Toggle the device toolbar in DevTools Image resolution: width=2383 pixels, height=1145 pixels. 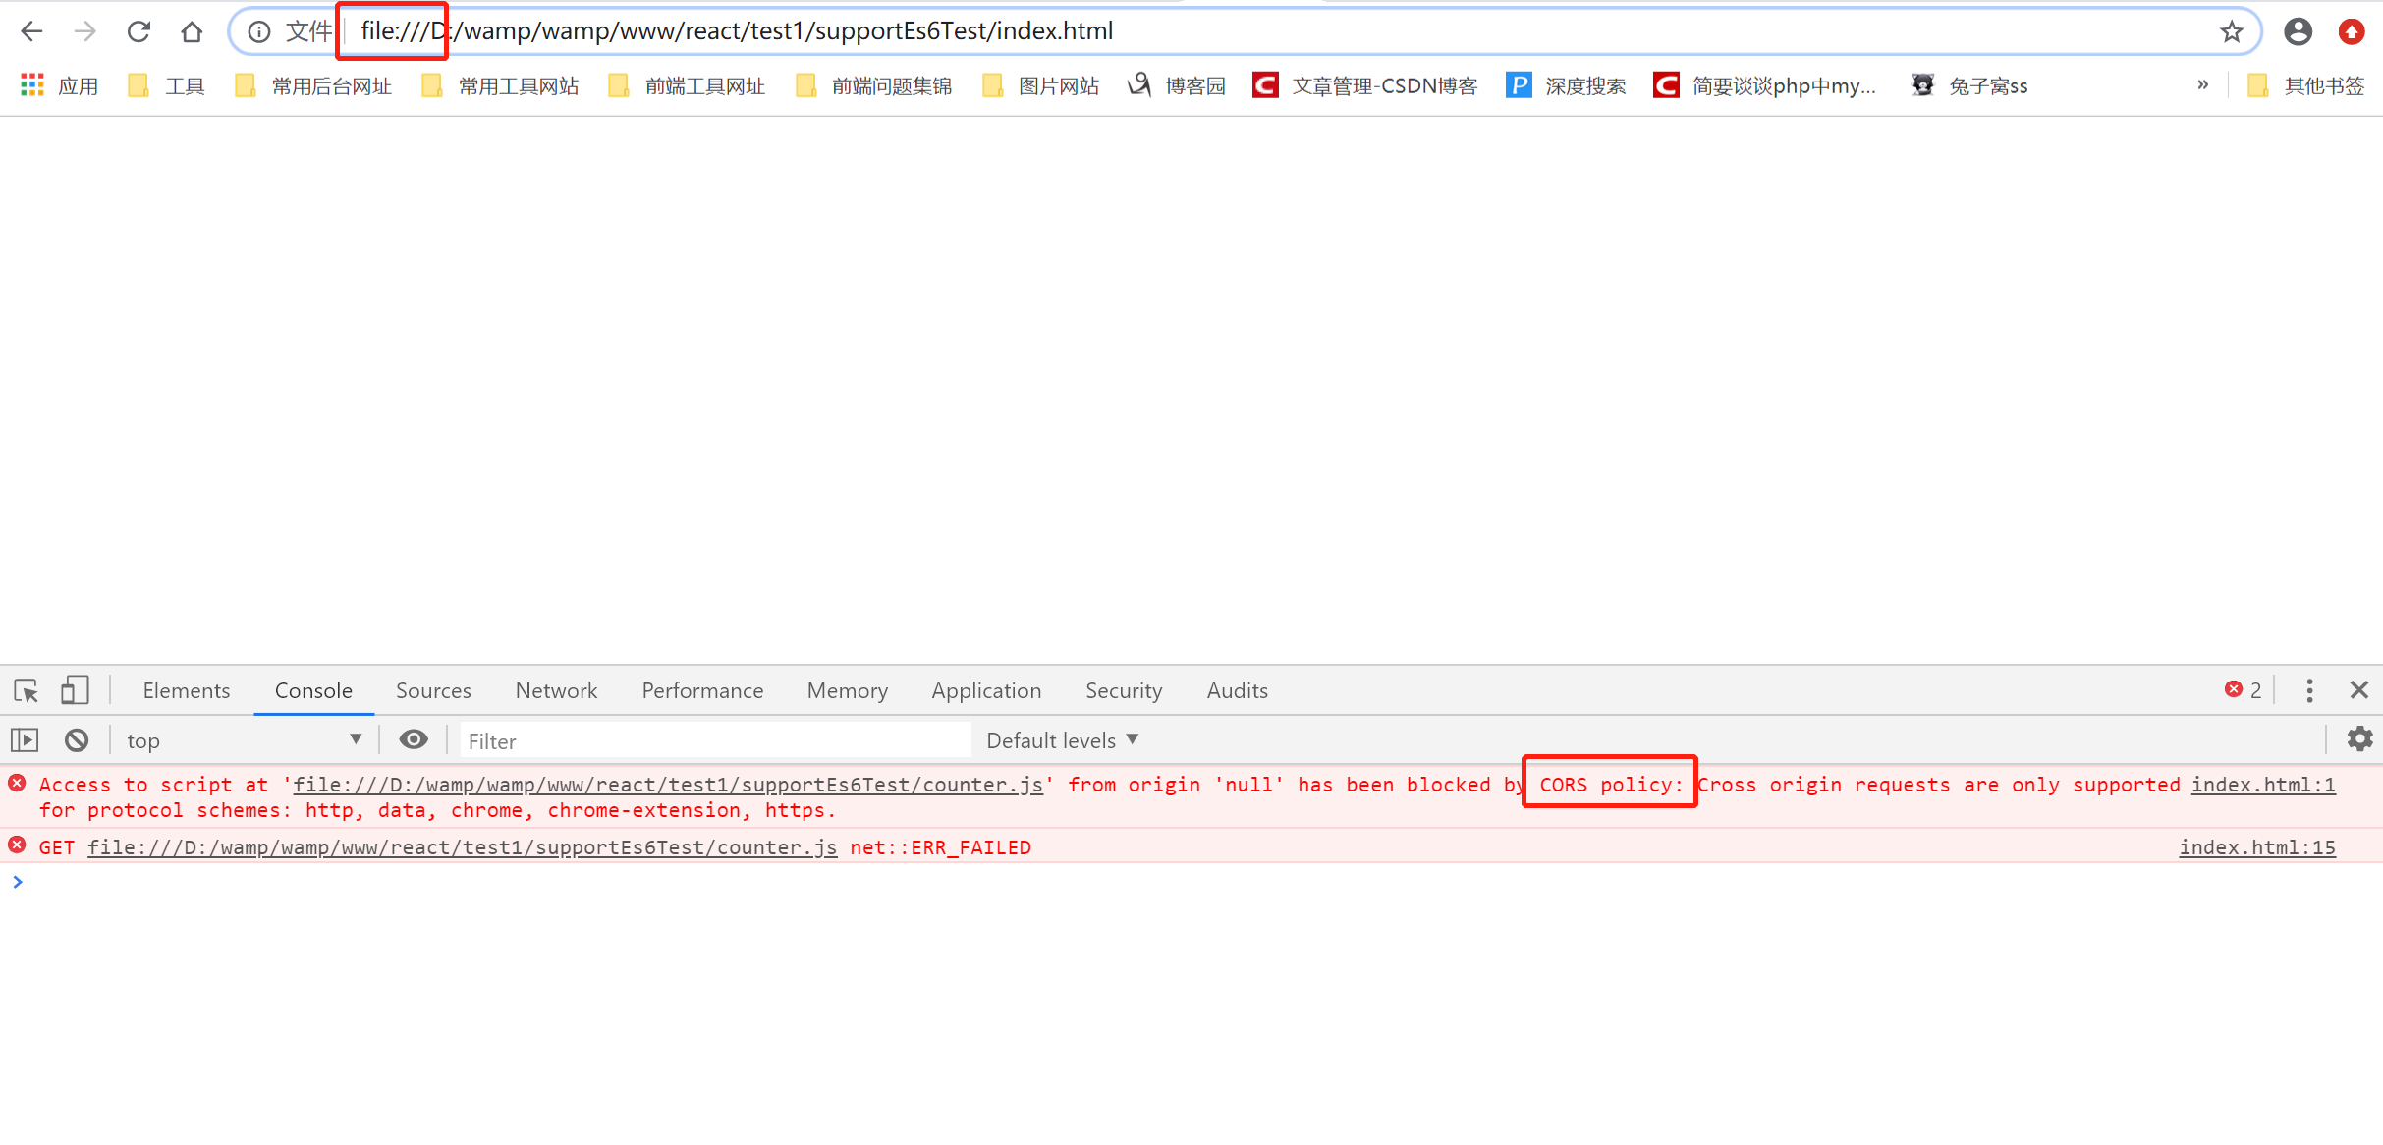(x=74, y=690)
